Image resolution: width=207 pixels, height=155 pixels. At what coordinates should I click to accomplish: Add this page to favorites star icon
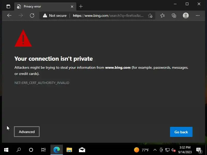click(150, 16)
